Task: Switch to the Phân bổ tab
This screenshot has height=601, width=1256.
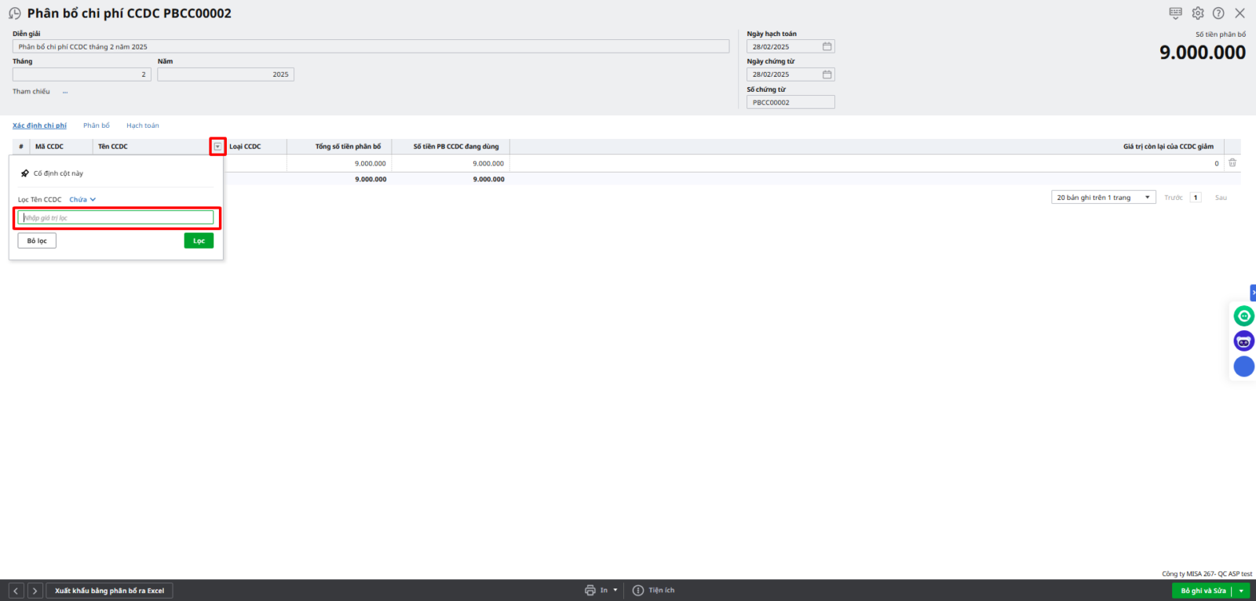Action: click(x=97, y=126)
